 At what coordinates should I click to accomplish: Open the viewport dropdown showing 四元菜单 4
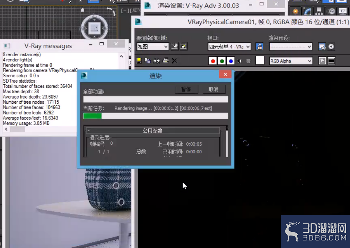point(229,47)
